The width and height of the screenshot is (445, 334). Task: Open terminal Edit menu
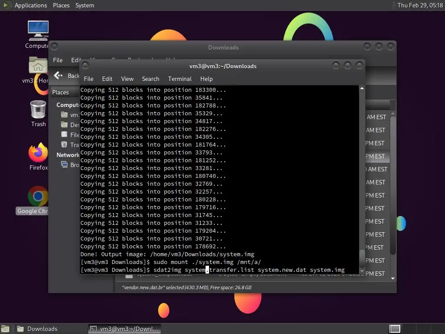107,79
